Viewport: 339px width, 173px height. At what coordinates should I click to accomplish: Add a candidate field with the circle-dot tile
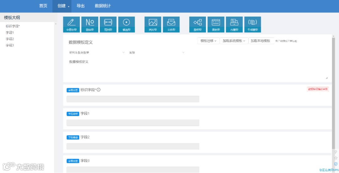(126, 25)
